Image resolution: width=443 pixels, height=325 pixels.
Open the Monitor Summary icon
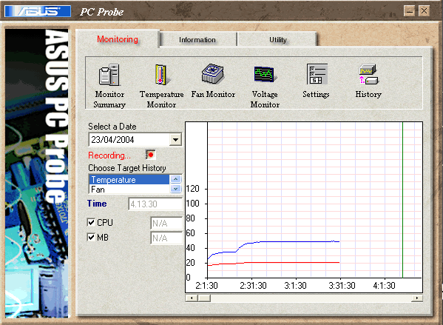[109, 75]
